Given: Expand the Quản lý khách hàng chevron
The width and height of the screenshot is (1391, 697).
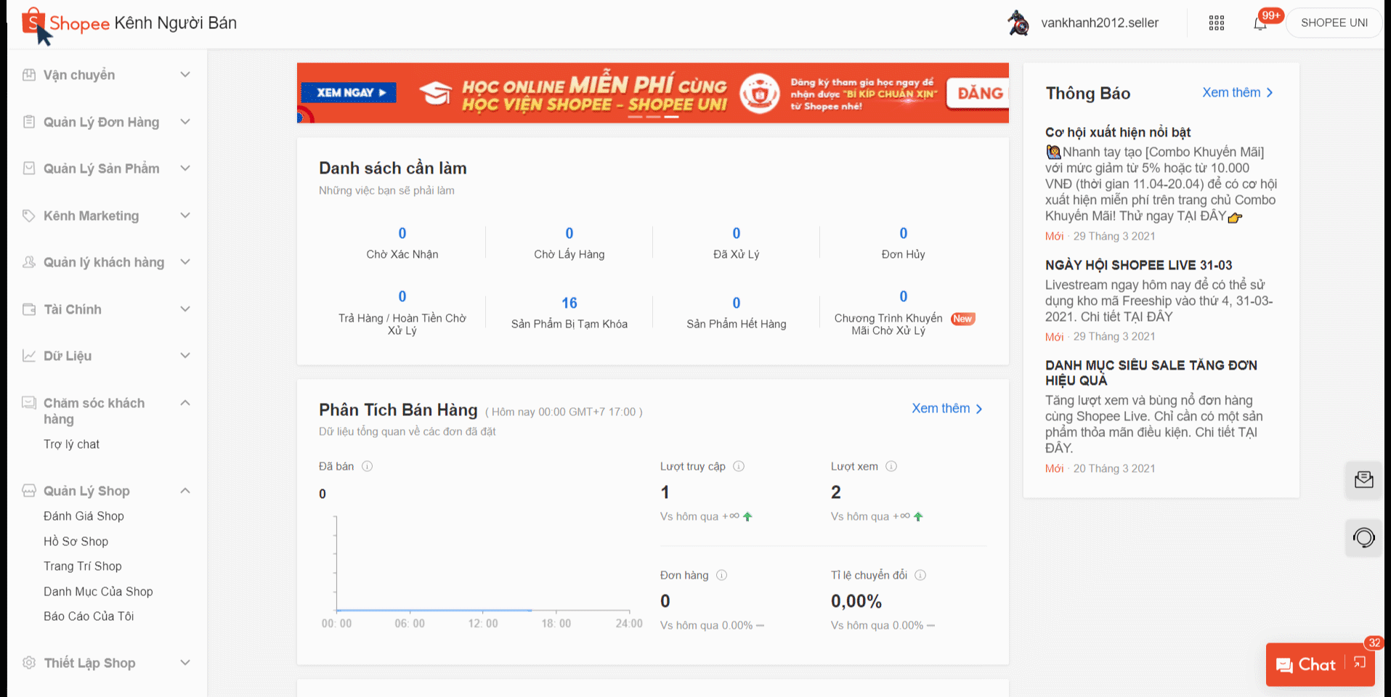Looking at the screenshot, I should [185, 262].
